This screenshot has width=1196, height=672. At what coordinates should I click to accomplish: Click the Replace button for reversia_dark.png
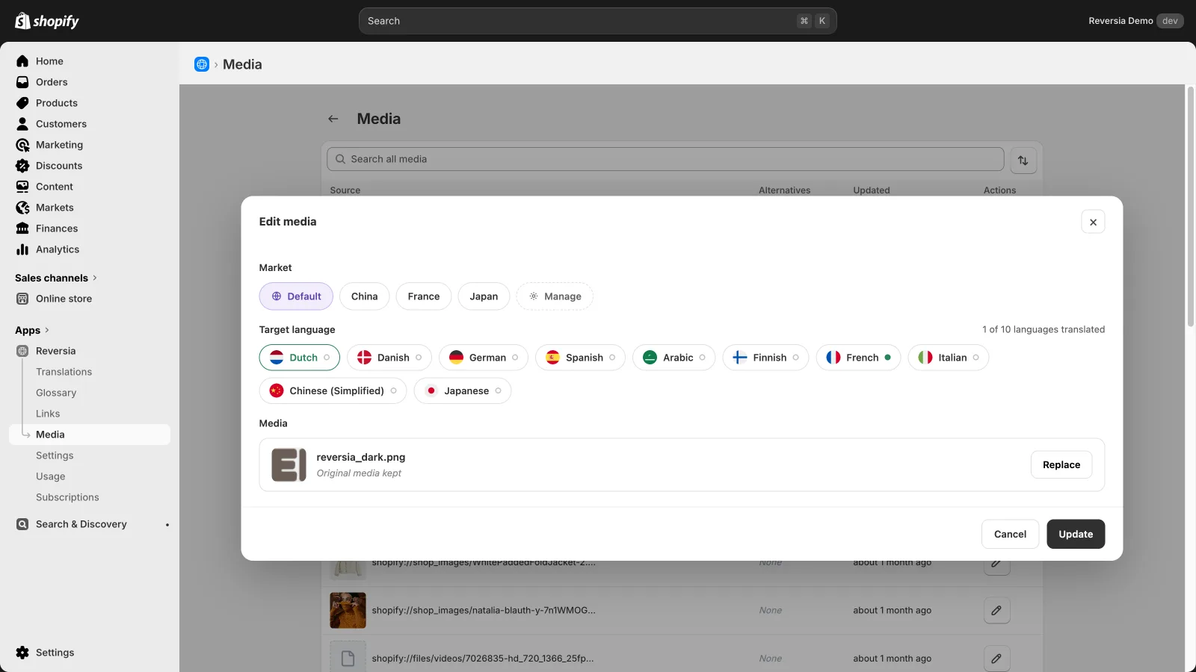pyautogui.click(x=1061, y=464)
